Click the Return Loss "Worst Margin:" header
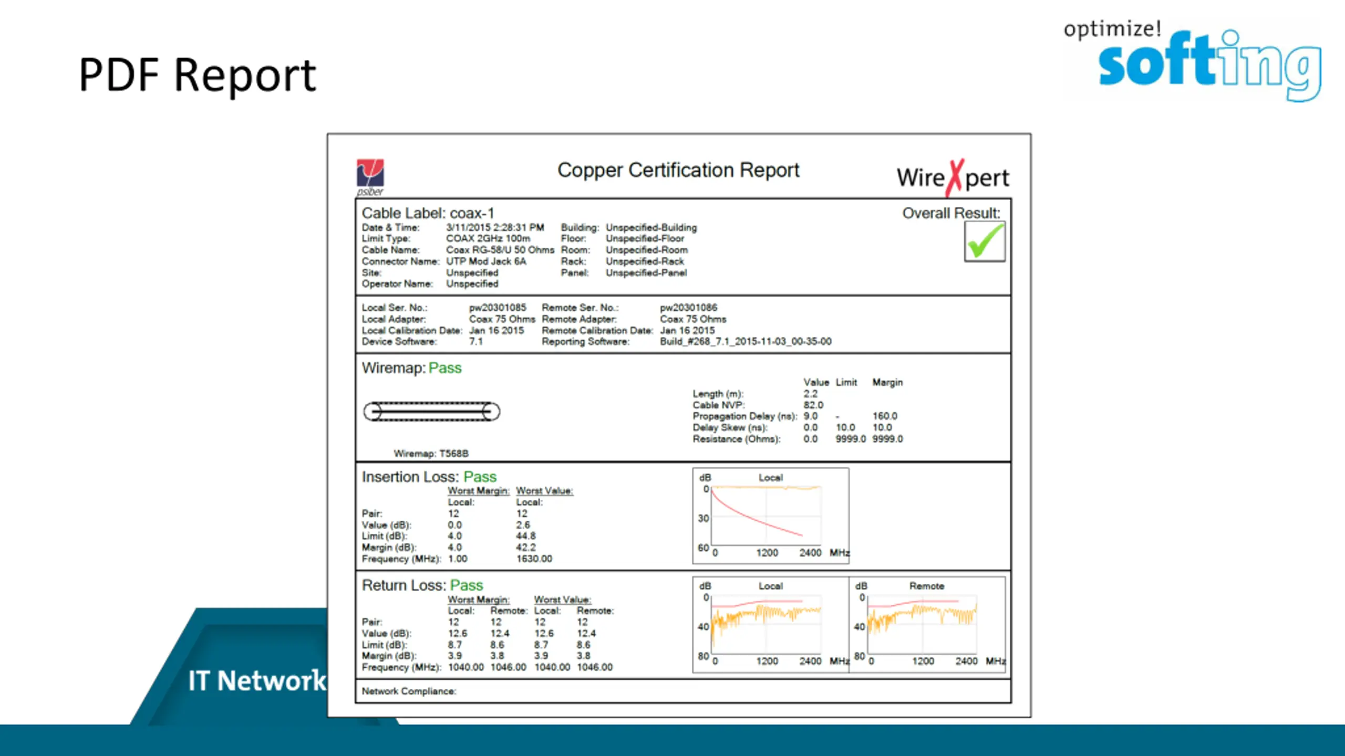The height and width of the screenshot is (756, 1345). pyautogui.click(x=479, y=600)
